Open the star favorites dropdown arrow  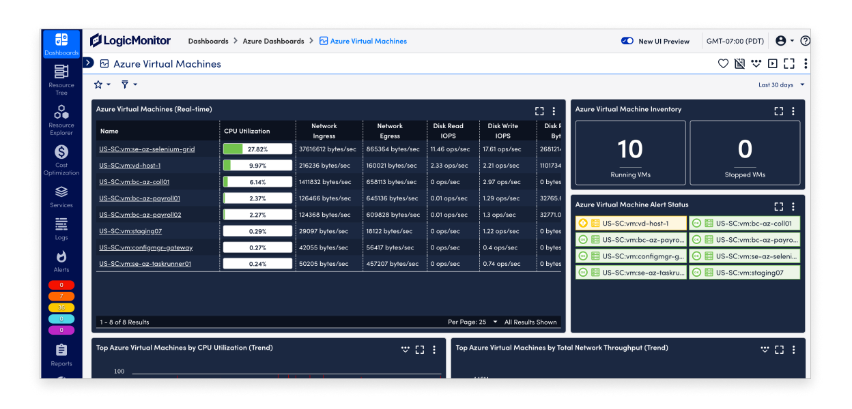tap(107, 85)
